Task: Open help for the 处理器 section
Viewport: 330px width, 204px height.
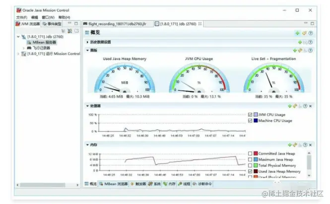Action: [x=305, y=106]
